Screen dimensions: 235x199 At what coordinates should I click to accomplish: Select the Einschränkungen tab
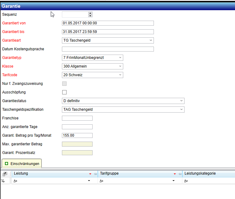pyautogui.click(x=22, y=164)
